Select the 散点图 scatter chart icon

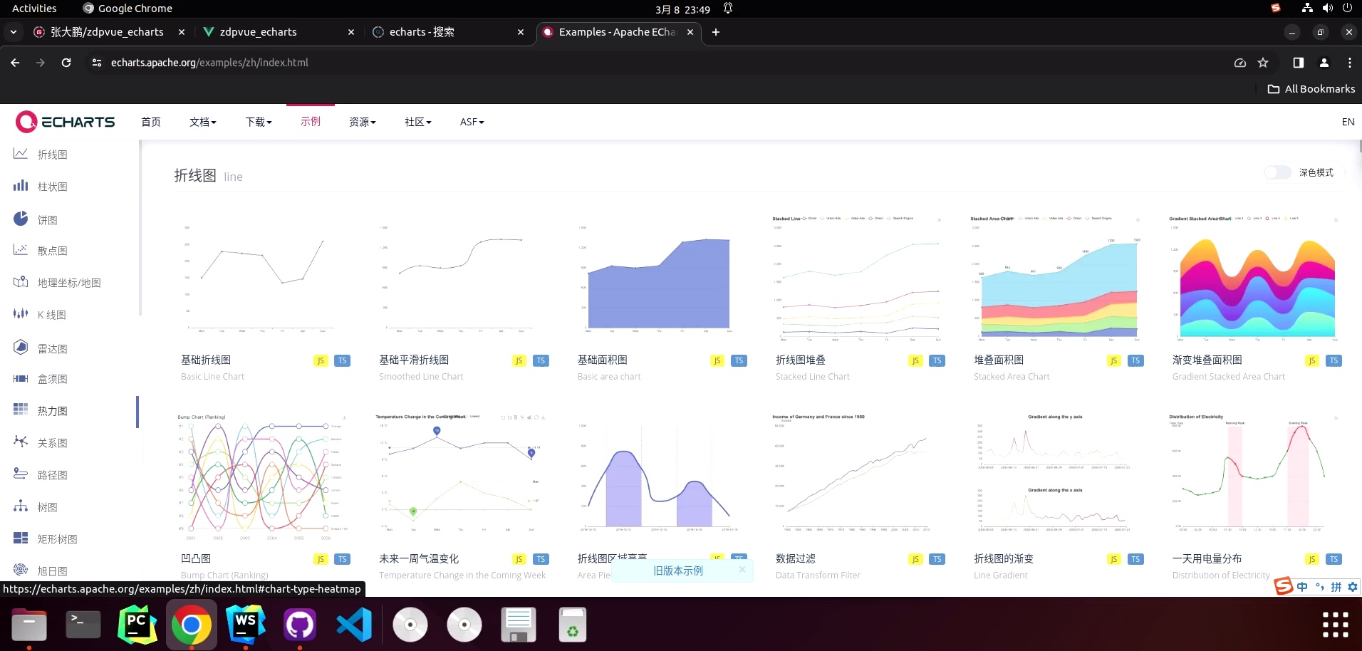coord(21,250)
